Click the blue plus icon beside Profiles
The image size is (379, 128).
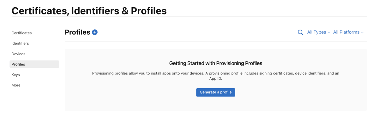pyautogui.click(x=95, y=32)
